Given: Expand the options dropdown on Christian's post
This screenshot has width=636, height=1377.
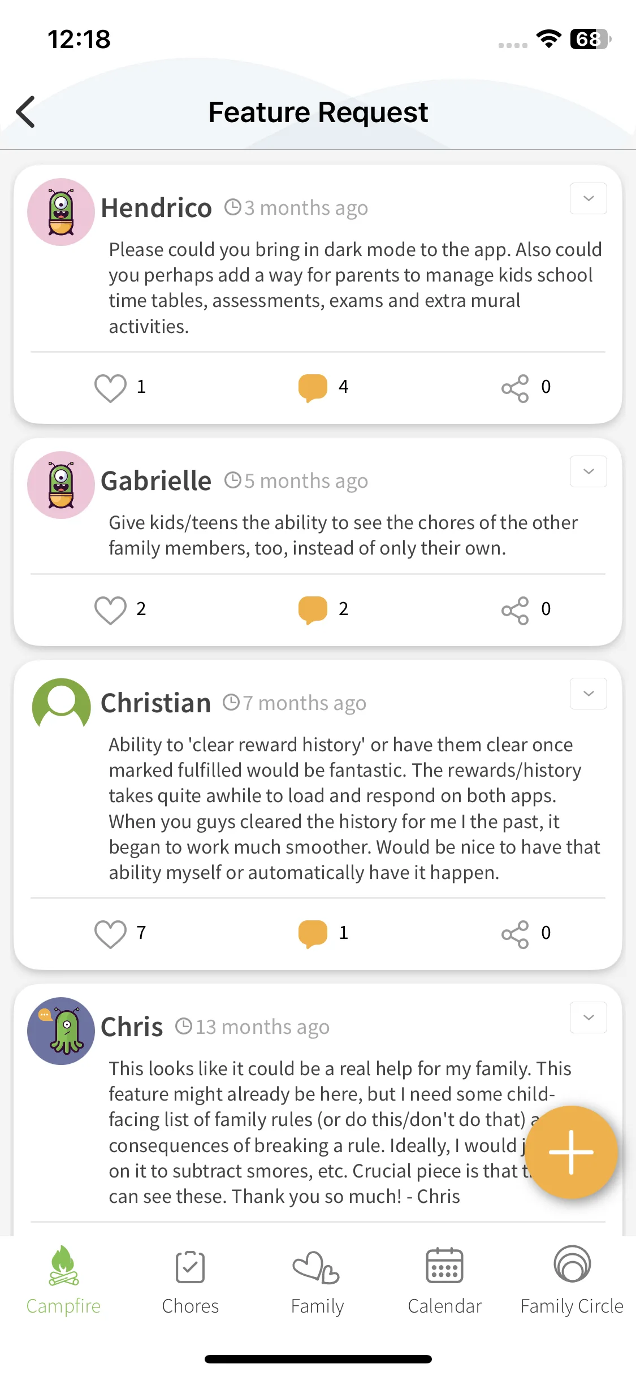Looking at the screenshot, I should pyautogui.click(x=588, y=694).
